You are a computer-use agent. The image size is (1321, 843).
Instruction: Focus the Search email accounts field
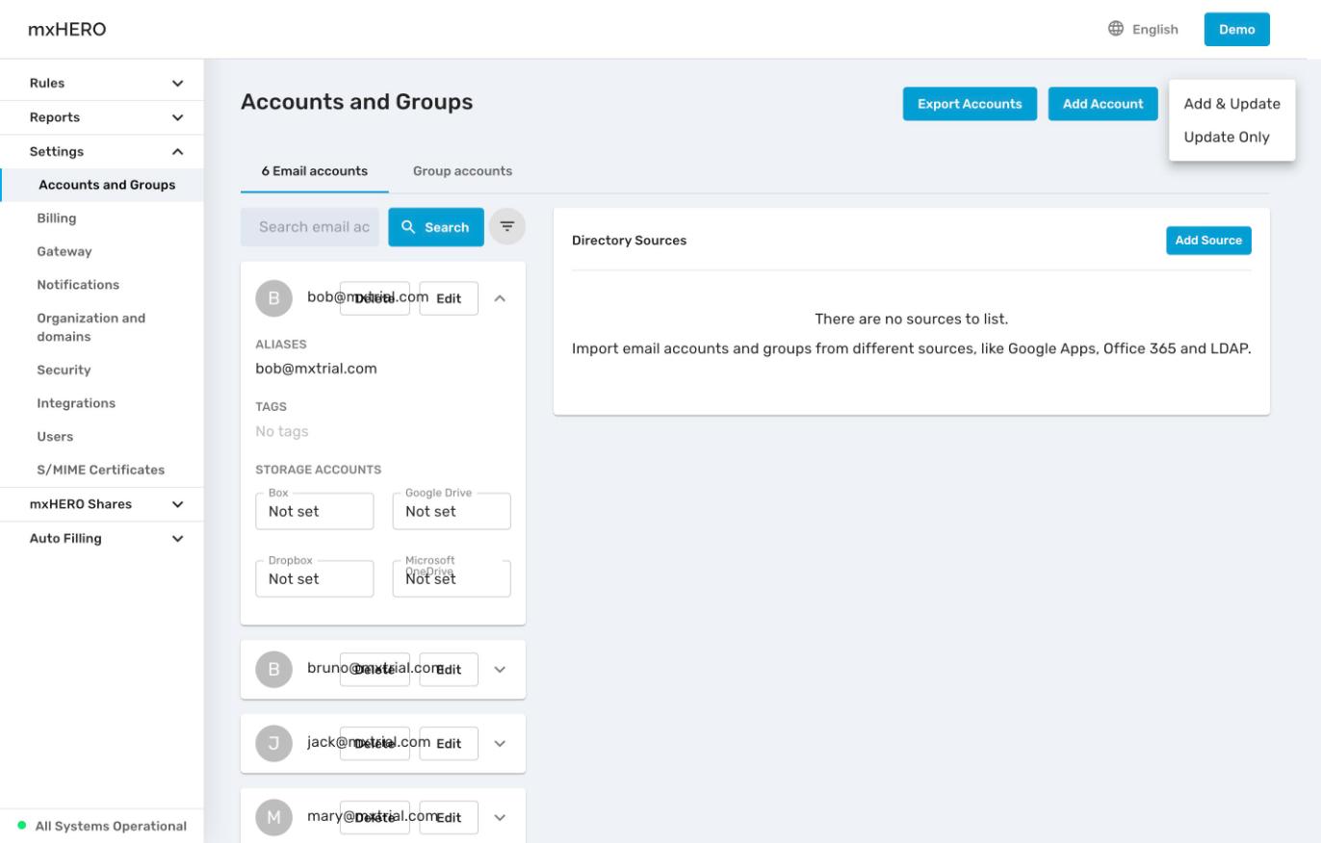point(310,227)
